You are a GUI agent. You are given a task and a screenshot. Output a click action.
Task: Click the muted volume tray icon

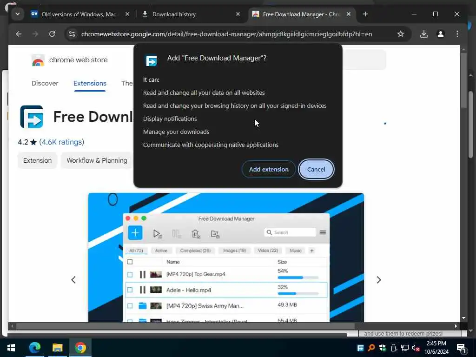click(x=416, y=348)
